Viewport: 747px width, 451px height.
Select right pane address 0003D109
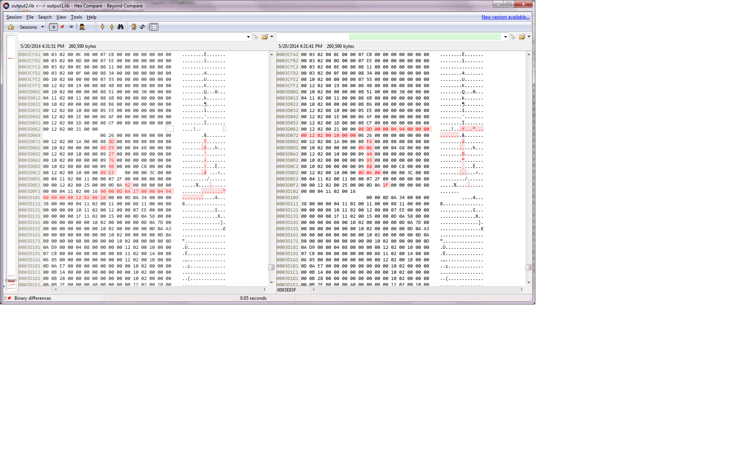click(x=288, y=198)
